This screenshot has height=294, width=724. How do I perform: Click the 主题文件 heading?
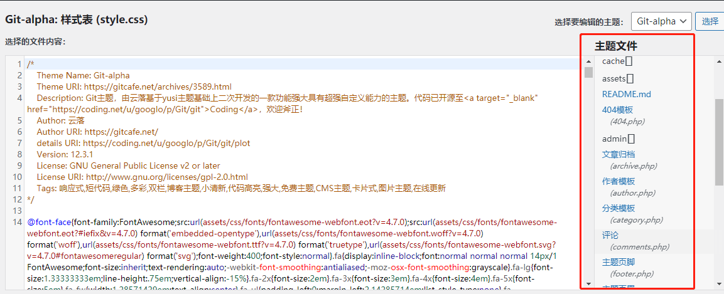click(x=616, y=46)
